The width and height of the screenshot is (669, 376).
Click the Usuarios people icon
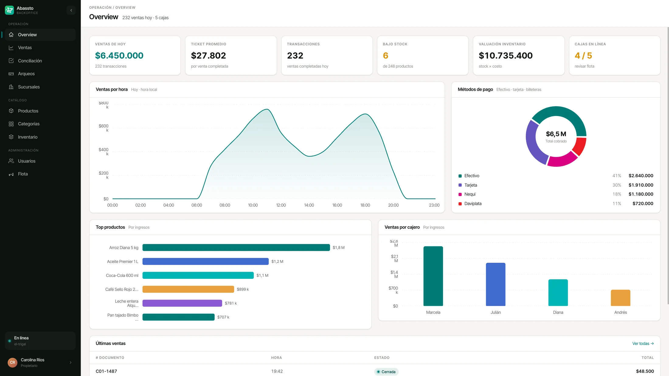click(11, 161)
